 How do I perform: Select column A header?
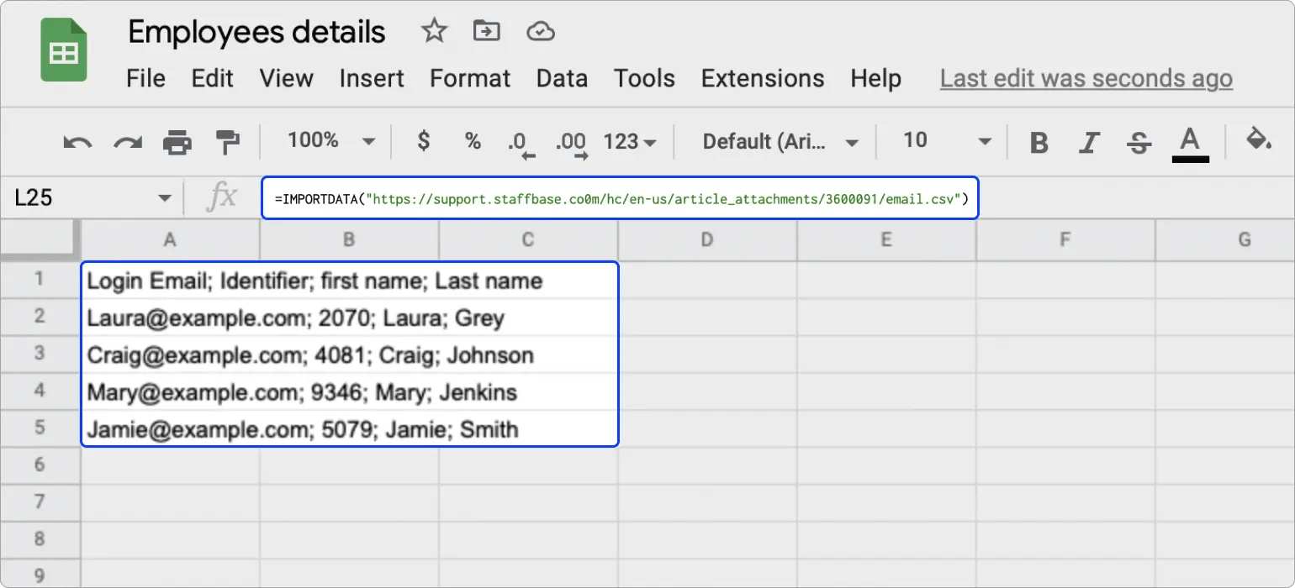coord(170,240)
